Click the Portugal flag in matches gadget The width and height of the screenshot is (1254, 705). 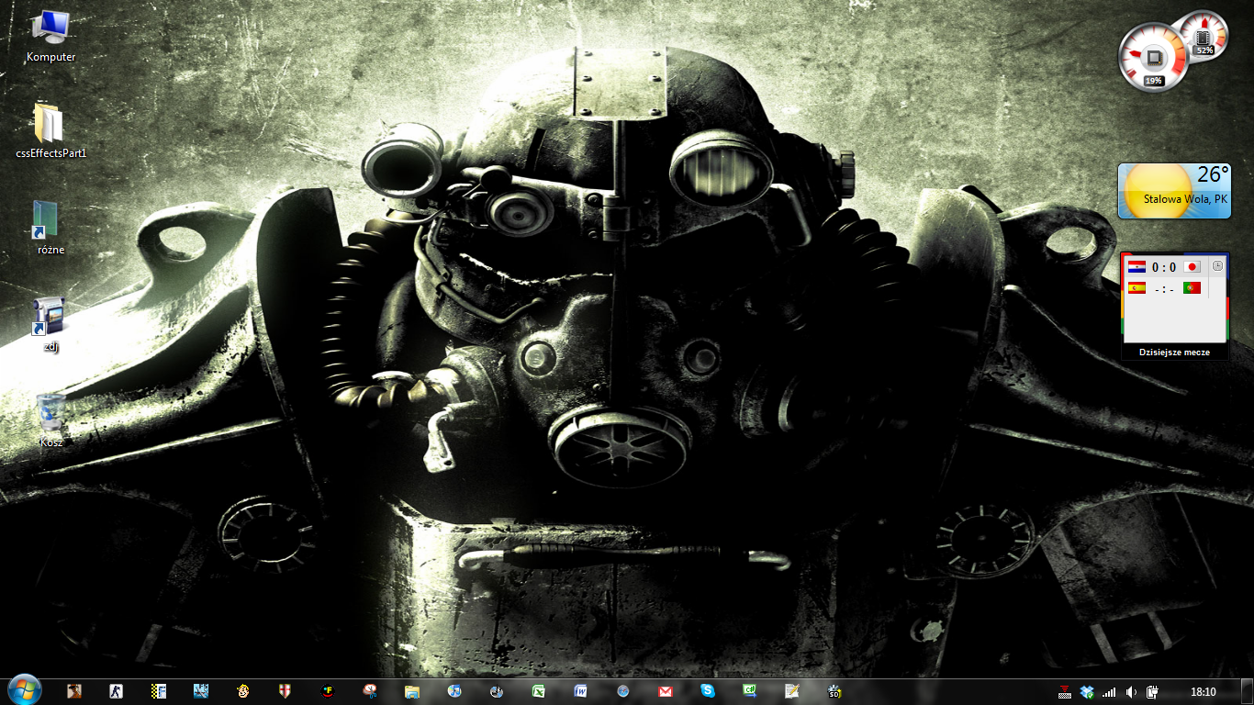click(x=1192, y=288)
